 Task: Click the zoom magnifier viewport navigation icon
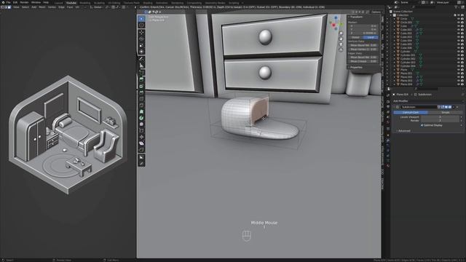tap(341, 33)
